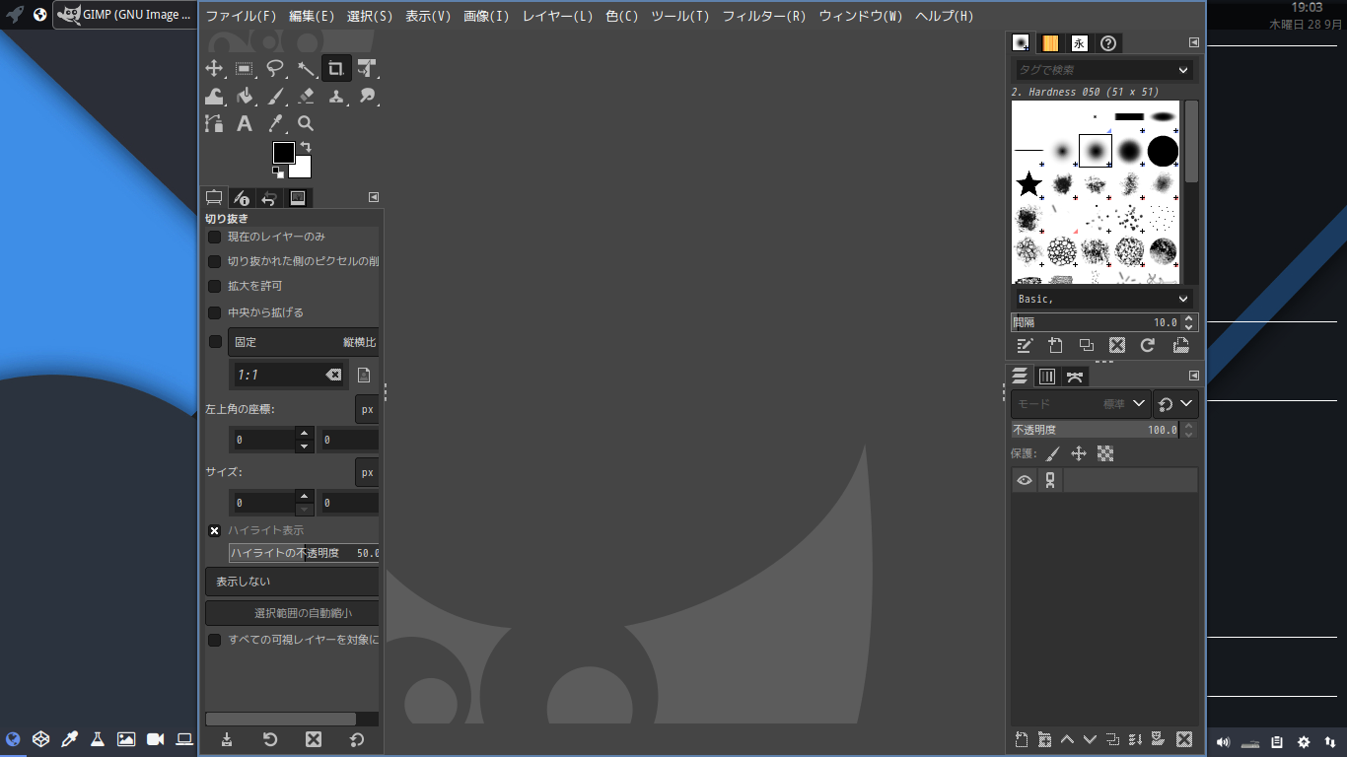
Task: Open the px unit dropdown for 左上角の座標
Action: pos(367,408)
